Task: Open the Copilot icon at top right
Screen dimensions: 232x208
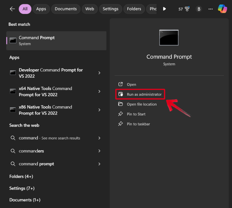Action: [222, 9]
